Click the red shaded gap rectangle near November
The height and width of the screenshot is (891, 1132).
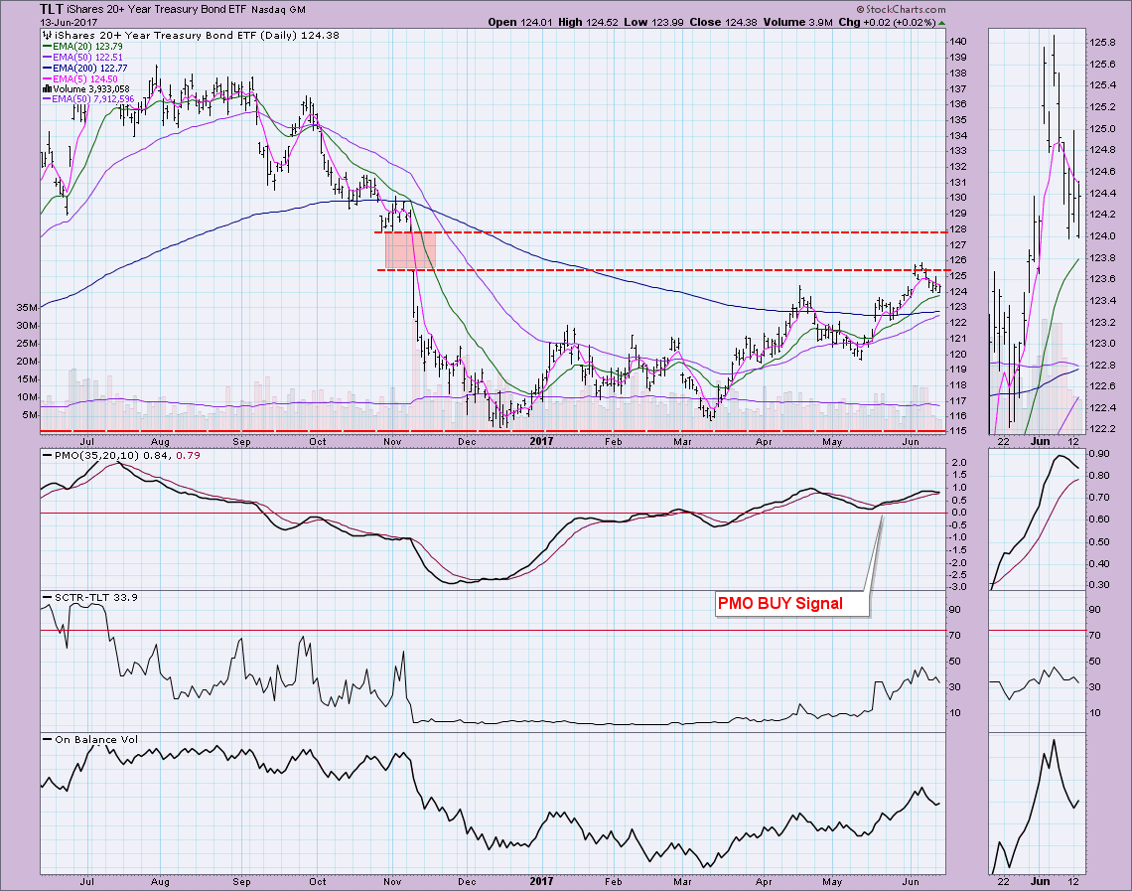pos(410,250)
